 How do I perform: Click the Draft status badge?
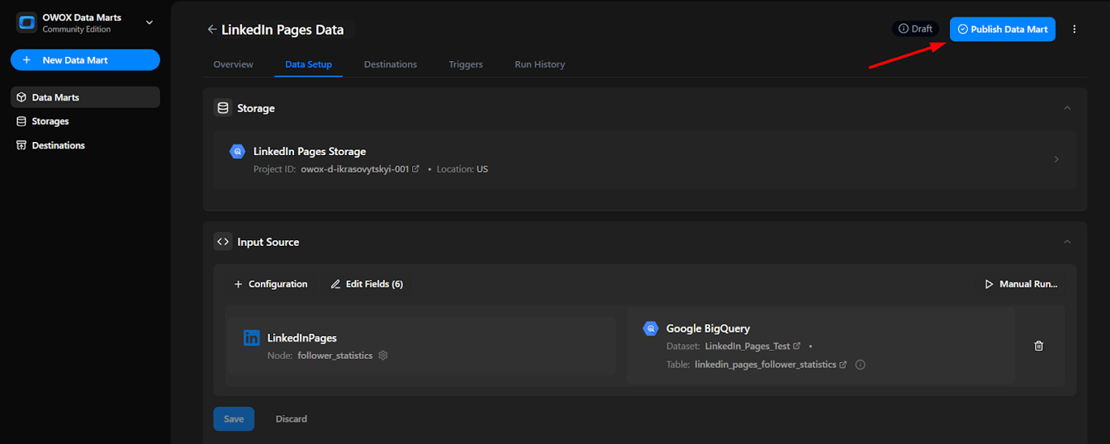pos(916,28)
